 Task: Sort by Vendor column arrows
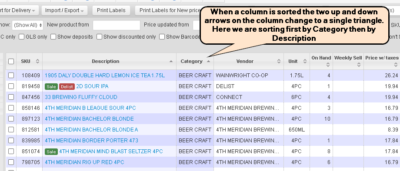(x=279, y=61)
